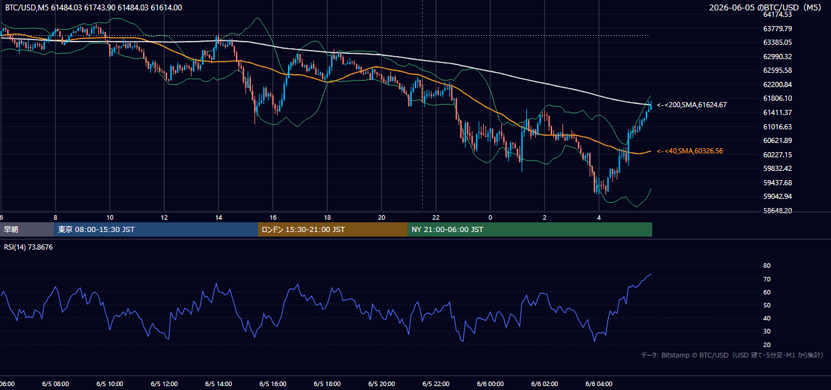Click hour label 16 on price chart axis
This screenshot has height=390, width=831.
273,217
